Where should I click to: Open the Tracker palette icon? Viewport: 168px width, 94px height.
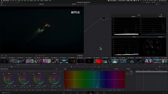pyautogui.click(x=87, y=67)
